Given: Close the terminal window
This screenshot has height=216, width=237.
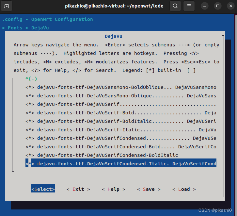Looking at the screenshot, I should tap(231, 6).
